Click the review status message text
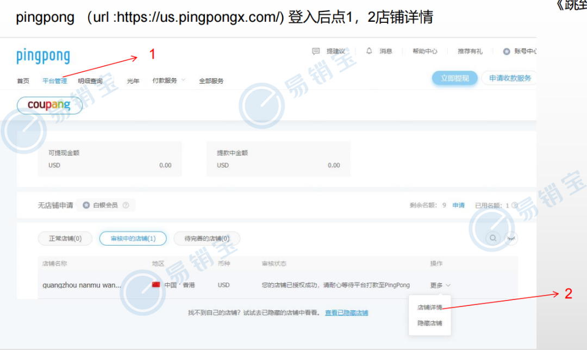The width and height of the screenshot is (587, 350). click(335, 285)
